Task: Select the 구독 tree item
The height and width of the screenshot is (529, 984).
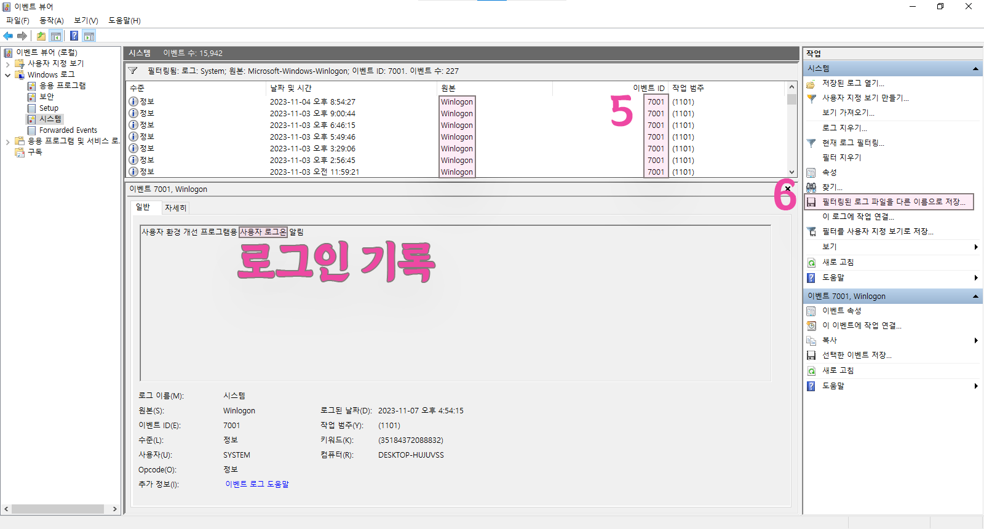Action: (35, 152)
